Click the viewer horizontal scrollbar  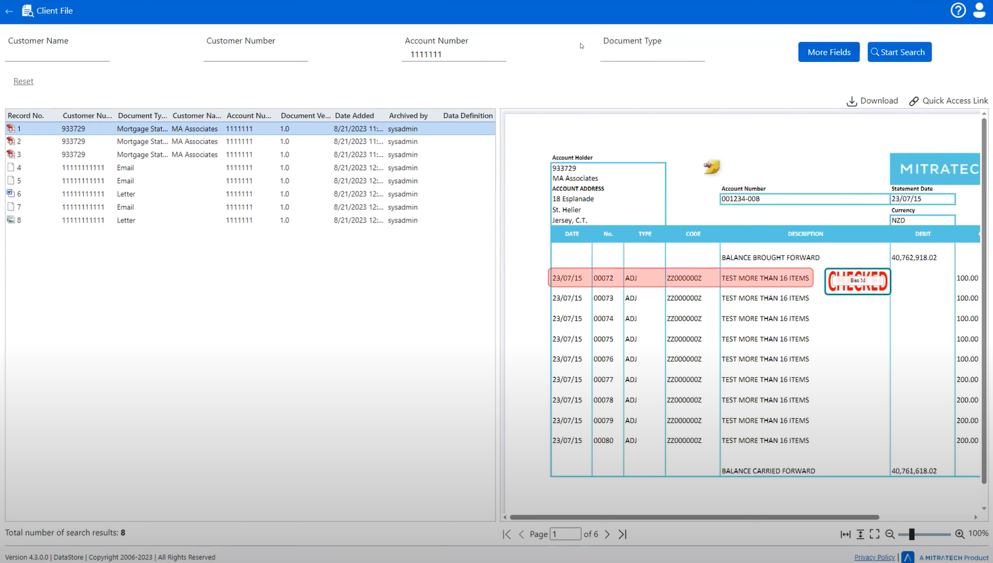click(694, 517)
